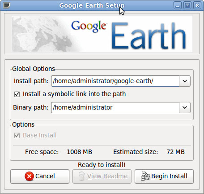
Task: Click the lightbulb icon on View Readme
Action: coord(81,176)
